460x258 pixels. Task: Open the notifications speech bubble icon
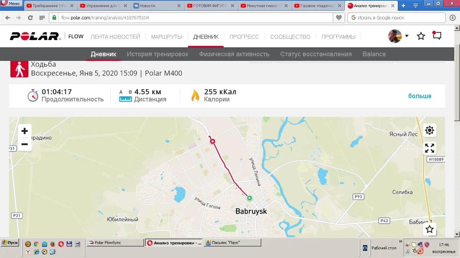pos(437,35)
